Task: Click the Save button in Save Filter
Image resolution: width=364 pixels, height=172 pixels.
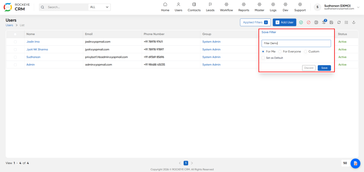Action: coord(324,68)
